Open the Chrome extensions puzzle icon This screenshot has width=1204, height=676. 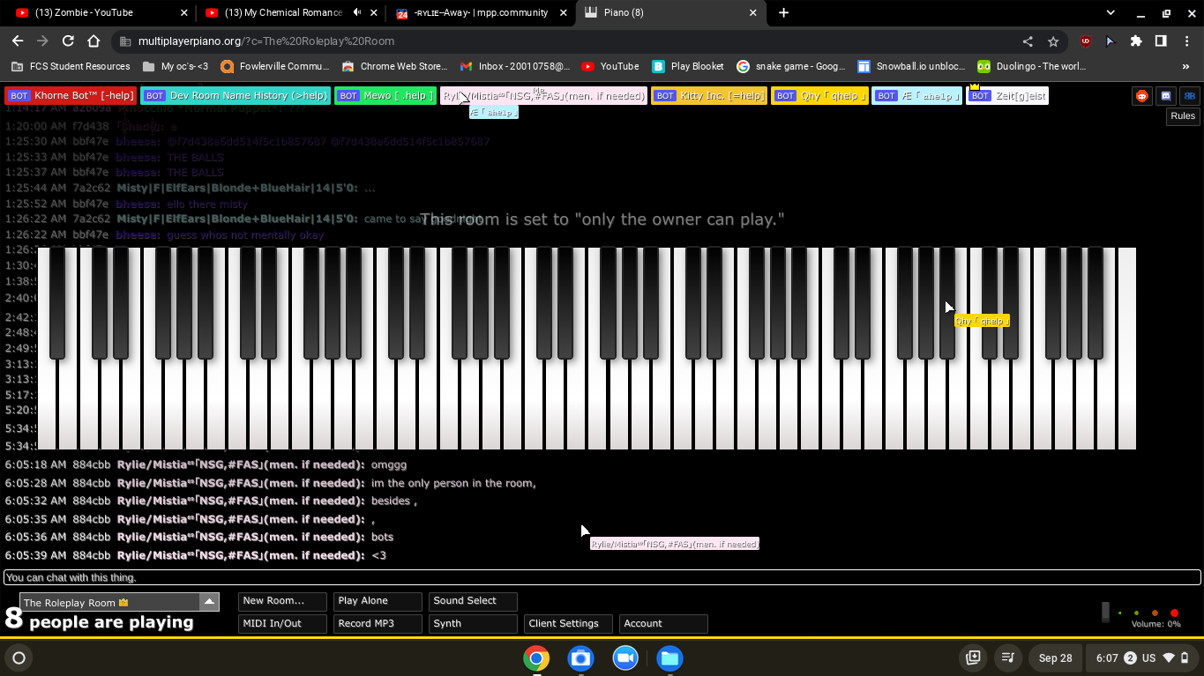coord(1136,41)
